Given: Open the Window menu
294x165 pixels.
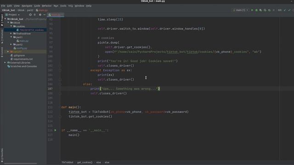Looking at the screenshot, I should 79,6.
